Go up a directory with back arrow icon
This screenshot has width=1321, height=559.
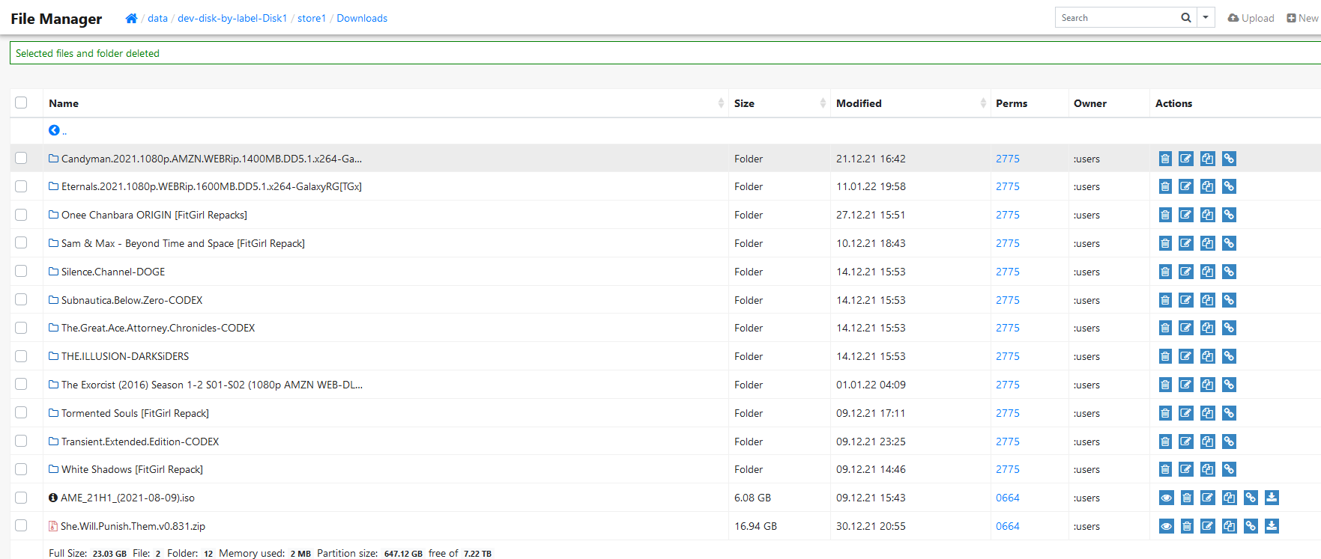[x=54, y=130]
